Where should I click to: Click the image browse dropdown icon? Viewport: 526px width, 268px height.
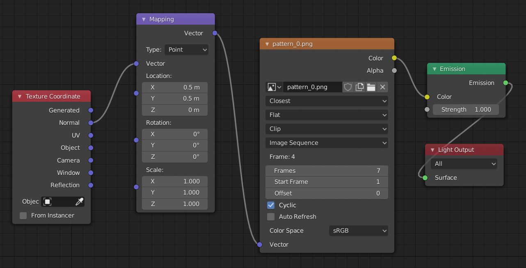pos(274,87)
